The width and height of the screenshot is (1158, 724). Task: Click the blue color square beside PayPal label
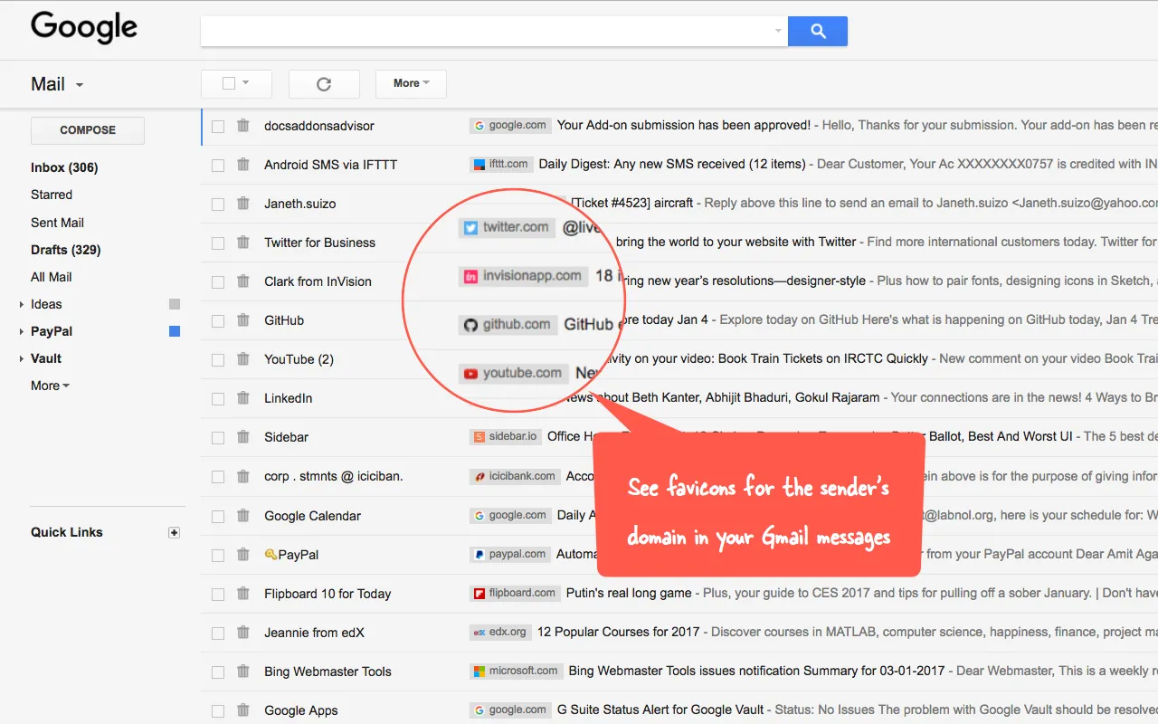pos(174,331)
